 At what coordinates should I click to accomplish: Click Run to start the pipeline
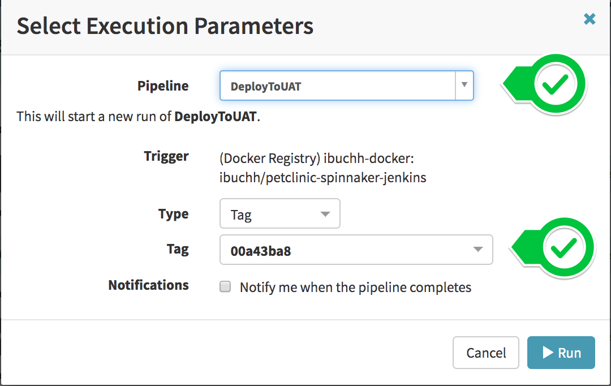[561, 353]
